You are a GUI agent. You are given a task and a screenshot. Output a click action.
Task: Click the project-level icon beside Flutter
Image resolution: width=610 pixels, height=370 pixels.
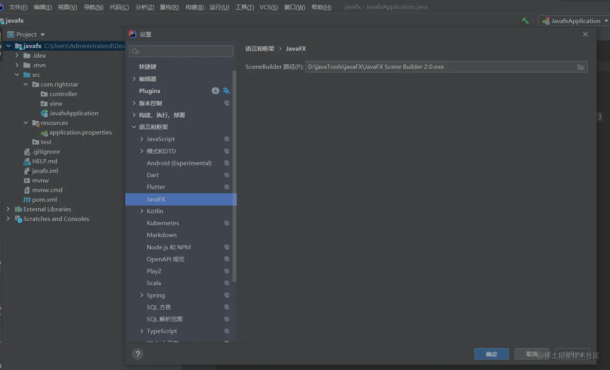227,187
